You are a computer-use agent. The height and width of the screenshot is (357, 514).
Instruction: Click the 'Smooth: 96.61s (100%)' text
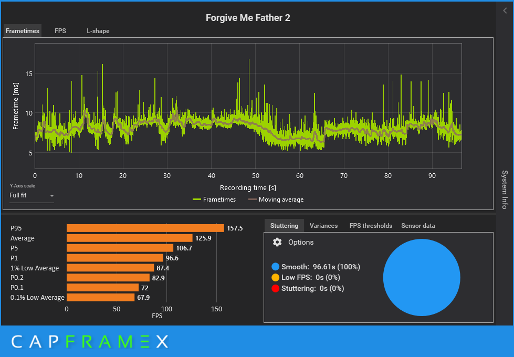click(321, 267)
